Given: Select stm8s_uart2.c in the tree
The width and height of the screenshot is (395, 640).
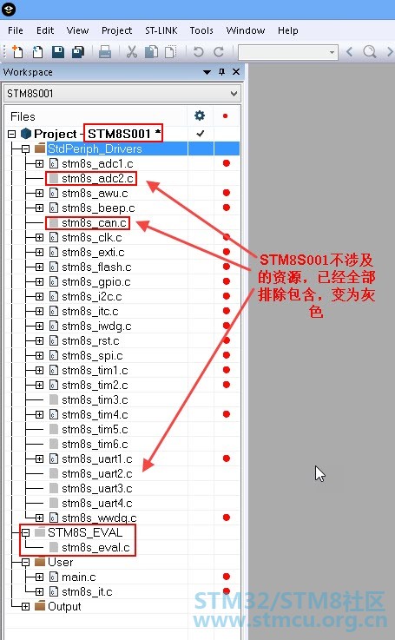Looking at the screenshot, I should (x=96, y=473).
